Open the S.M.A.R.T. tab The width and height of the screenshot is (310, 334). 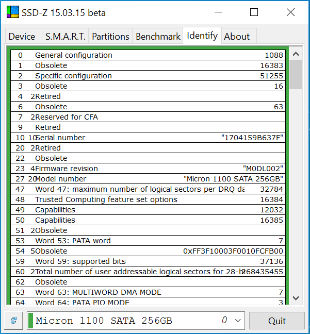point(65,37)
